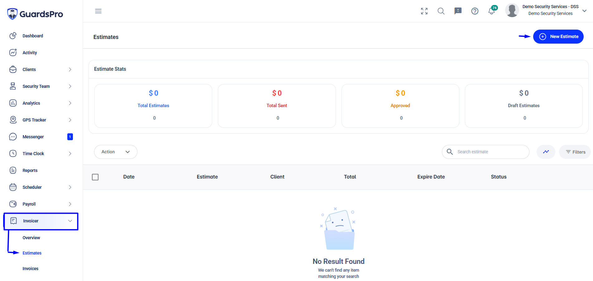Click the Payroll wallet icon
This screenshot has width=593, height=281.
(x=13, y=204)
